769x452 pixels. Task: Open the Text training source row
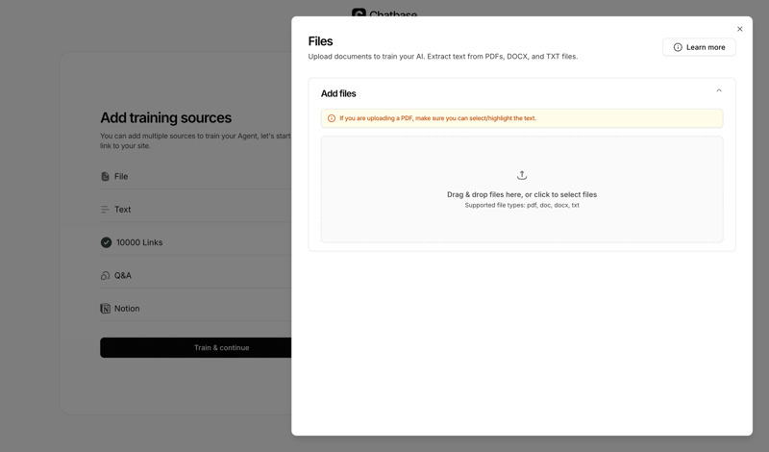tap(196, 210)
